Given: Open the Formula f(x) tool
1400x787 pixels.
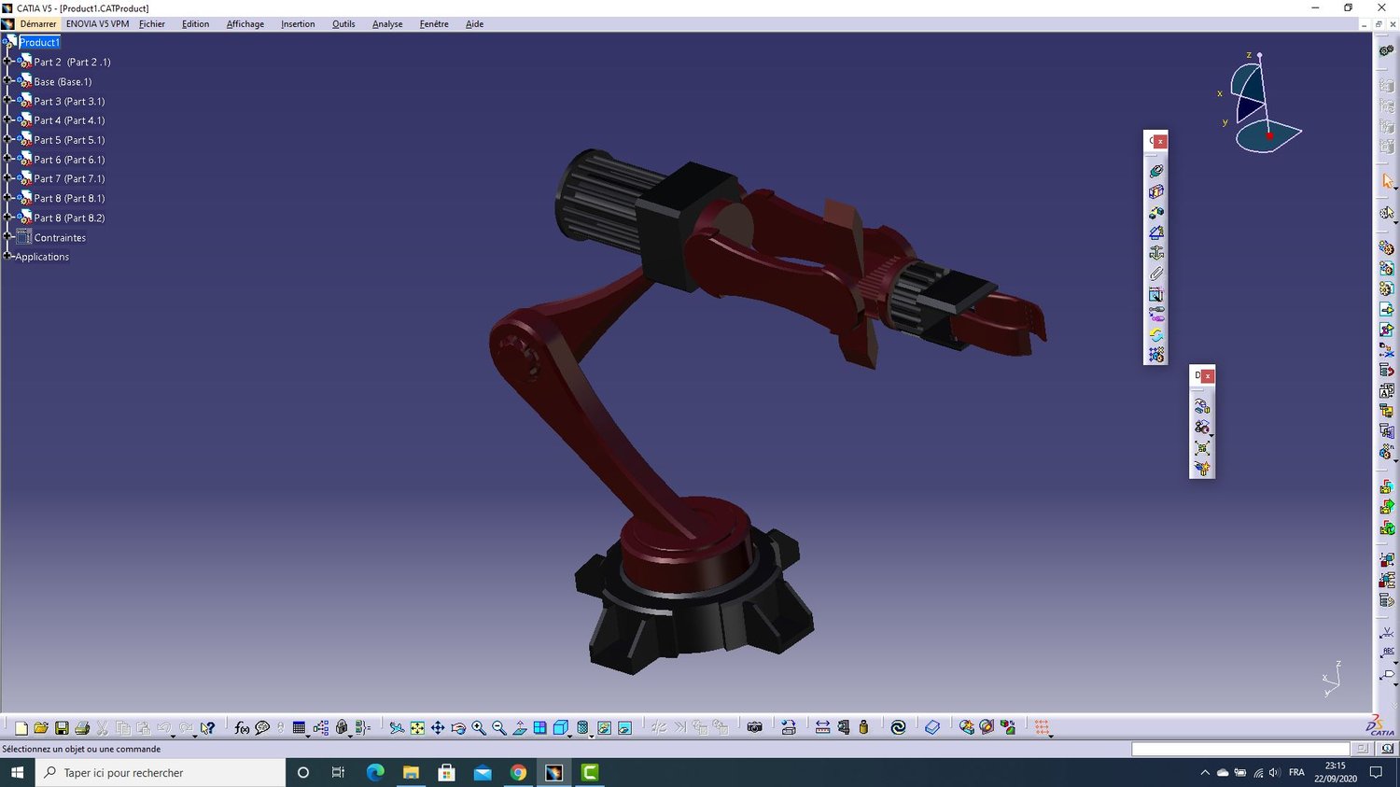Looking at the screenshot, I should 242,728.
